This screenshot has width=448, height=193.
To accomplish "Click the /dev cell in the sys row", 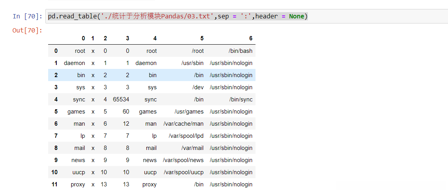I will click(x=198, y=87).
